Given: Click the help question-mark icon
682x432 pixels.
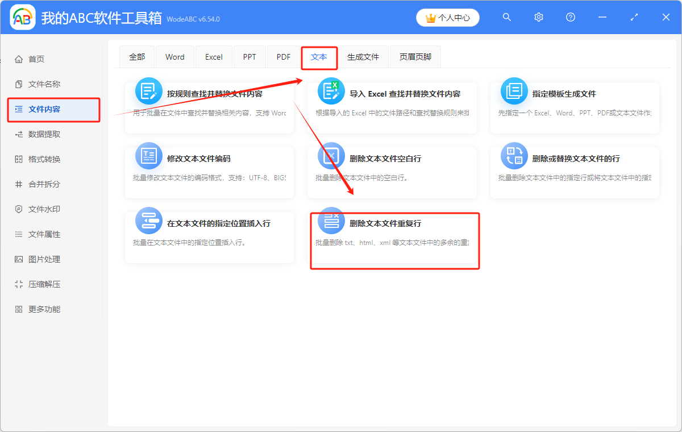Looking at the screenshot, I should click(570, 17).
